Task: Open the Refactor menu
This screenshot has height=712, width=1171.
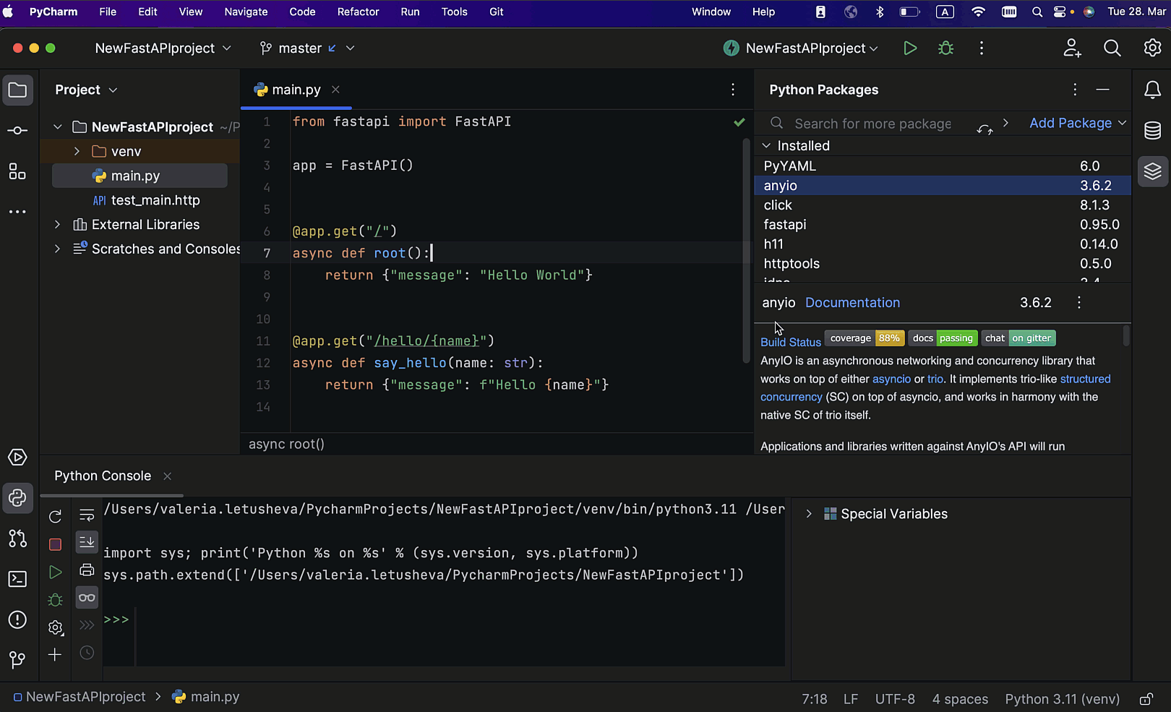Action: click(x=358, y=12)
